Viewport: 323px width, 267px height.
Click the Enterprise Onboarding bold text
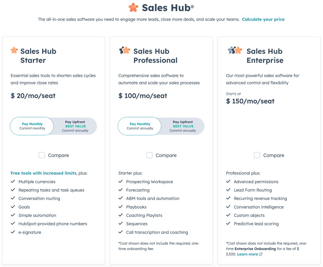[255, 249]
